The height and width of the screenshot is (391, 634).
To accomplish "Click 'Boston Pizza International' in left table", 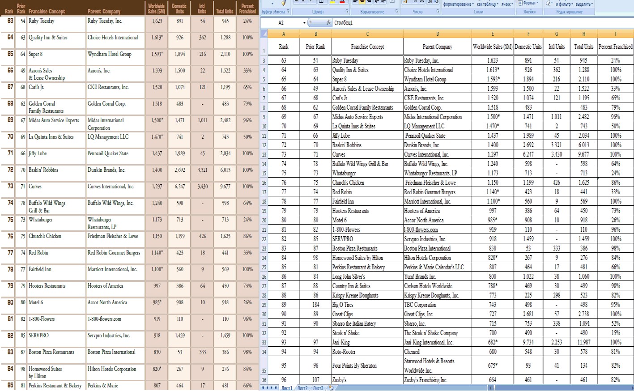I will 111,352.
